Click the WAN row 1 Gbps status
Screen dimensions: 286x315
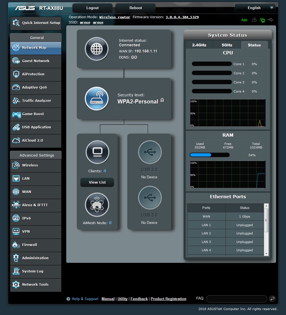point(244,216)
